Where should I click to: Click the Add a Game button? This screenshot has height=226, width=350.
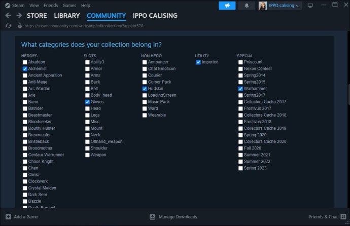[22, 217]
